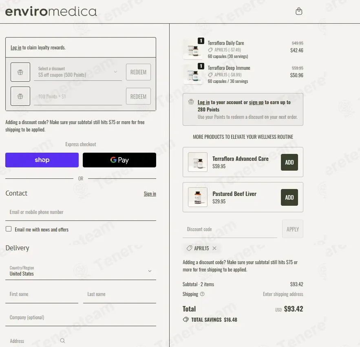
Task: Click the Shipping help question mark icon
Action: click(x=202, y=294)
